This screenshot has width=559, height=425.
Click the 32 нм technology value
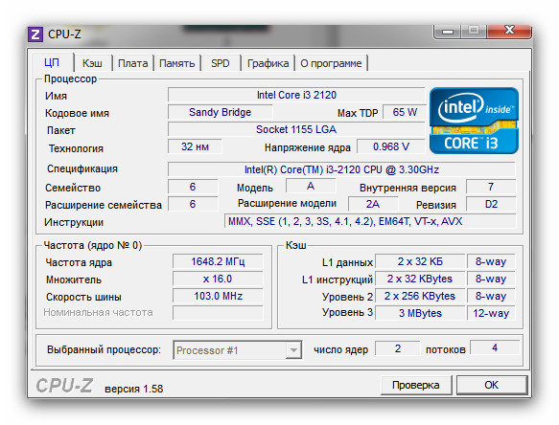[195, 146]
